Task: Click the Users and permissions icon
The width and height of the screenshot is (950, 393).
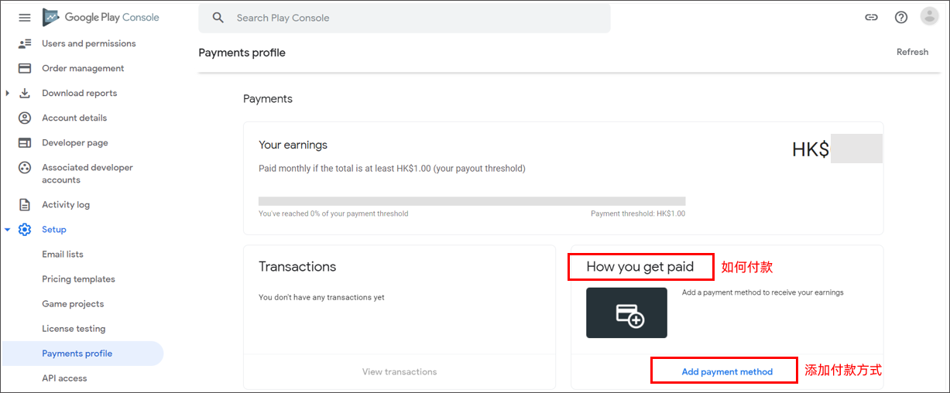Action: click(x=25, y=43)
